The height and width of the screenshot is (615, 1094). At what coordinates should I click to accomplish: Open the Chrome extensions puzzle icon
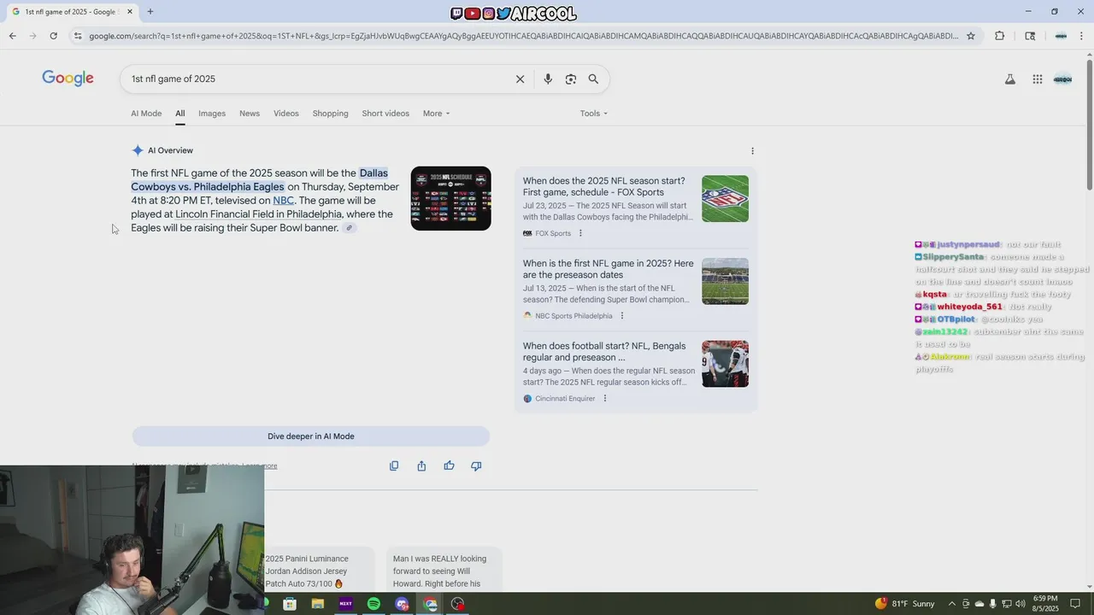point(1000,36)
